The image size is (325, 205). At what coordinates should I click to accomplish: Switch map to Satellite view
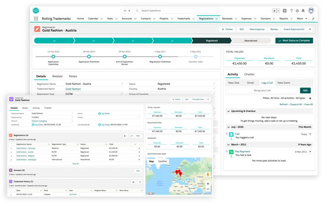162,161
